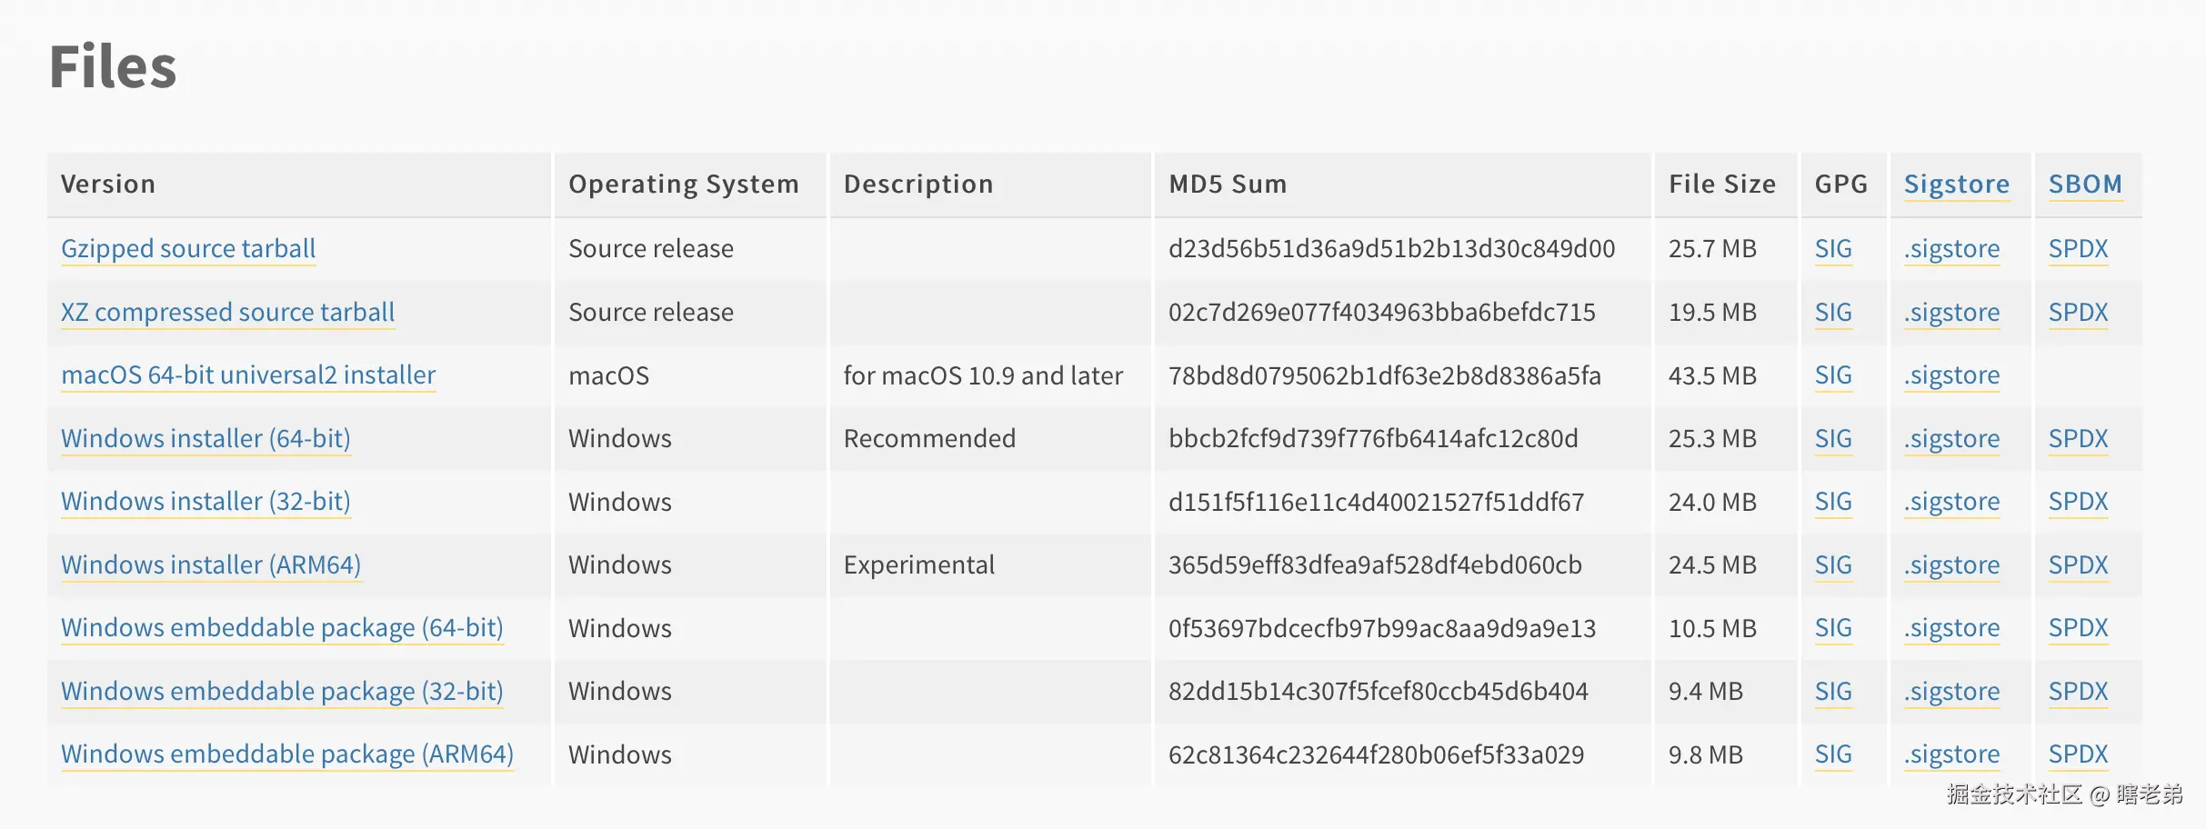Image resolution: width=2206 pixels, height=829 pixels.
Task: Open SPDX link for Windows installer (32-bit)
Action: point(2078,501)
